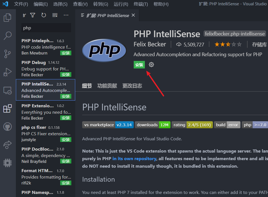The image size is (268, 197).
Task: Open the 终端(T) menu
Action: (x=141, y=4)
